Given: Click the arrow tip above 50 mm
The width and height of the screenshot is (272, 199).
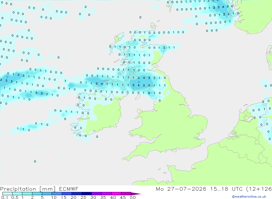Looking at the screenshot, I should pyautogui.click(x=136, y=194).
